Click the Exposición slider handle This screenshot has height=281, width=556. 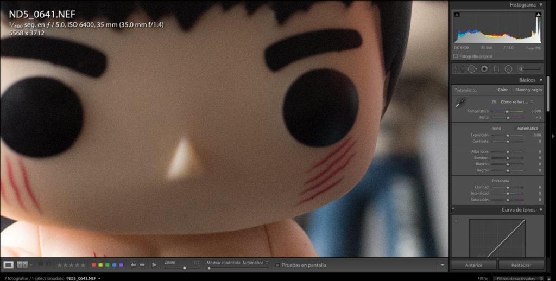(x=508, y=136)
